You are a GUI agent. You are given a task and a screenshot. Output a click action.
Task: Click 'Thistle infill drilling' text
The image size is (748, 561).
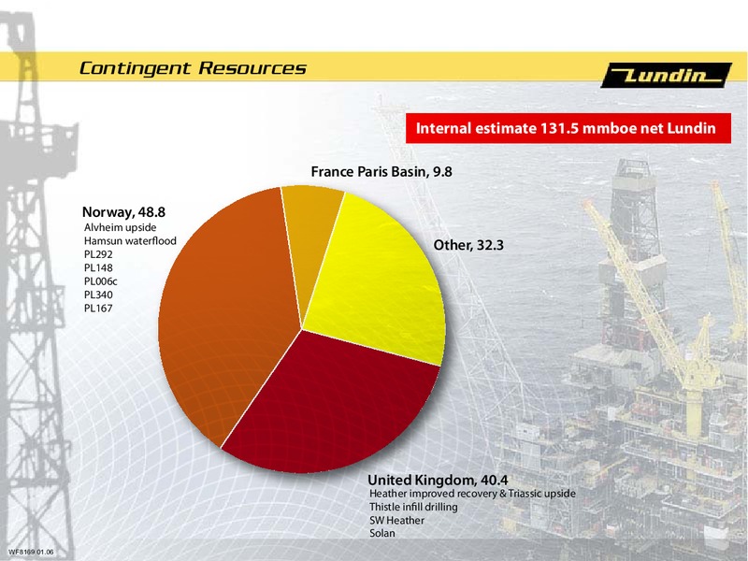[x=413, y=507]
